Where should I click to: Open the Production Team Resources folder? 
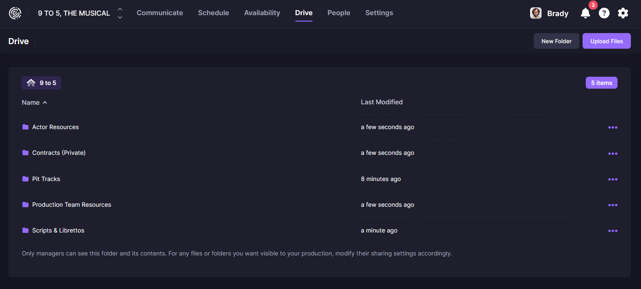(x=71, y=205)
